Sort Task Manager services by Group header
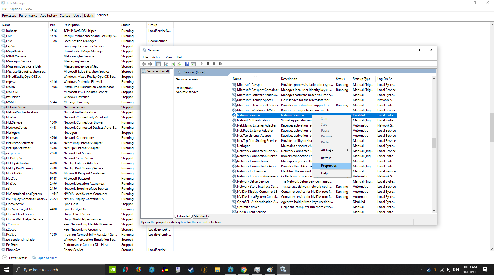 point(160,25)
